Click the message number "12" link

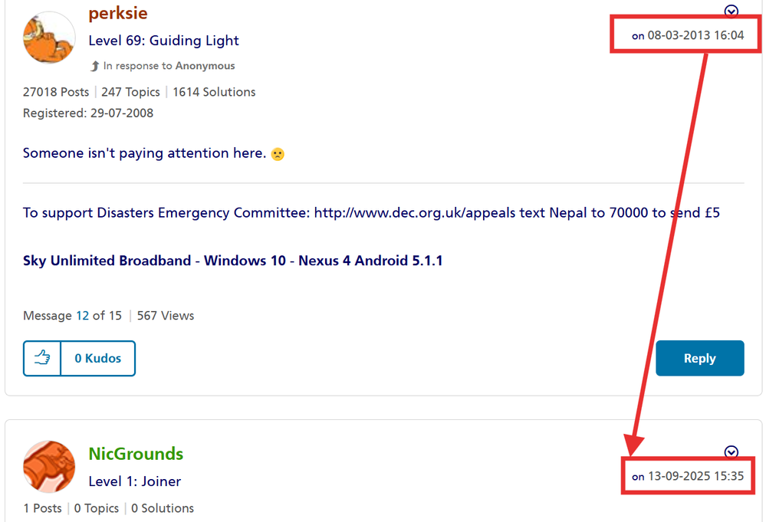pyautogui.click(x=82, y=315)
